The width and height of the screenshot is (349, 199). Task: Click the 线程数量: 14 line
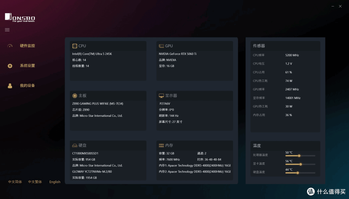click(x=80, y=66)
